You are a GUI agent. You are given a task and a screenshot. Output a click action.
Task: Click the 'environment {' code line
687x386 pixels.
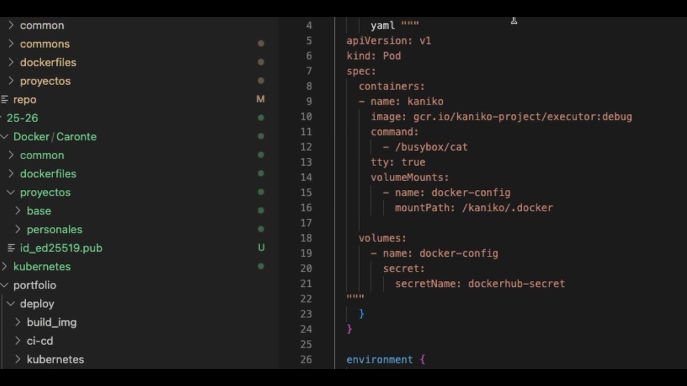(386, 360)
